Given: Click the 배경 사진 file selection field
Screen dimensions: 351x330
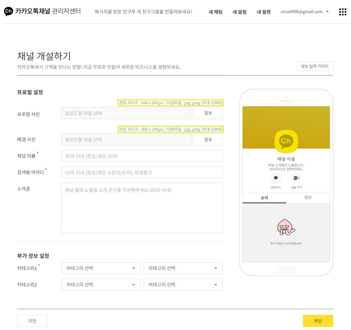Looking at the screenshot, I should (127, 140).
